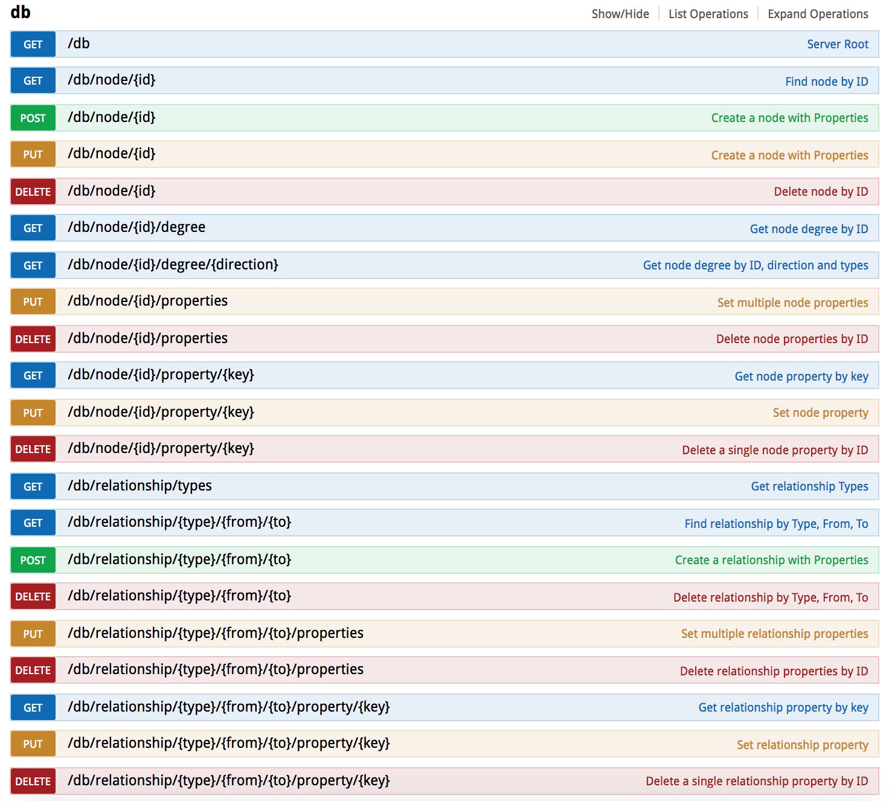This screenshot has height=801, width=889.
Task: Select the 'Find node by ID' link
Action: click(x=826, y=82)
